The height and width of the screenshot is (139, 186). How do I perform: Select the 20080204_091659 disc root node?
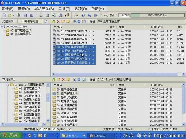[16, 27]
